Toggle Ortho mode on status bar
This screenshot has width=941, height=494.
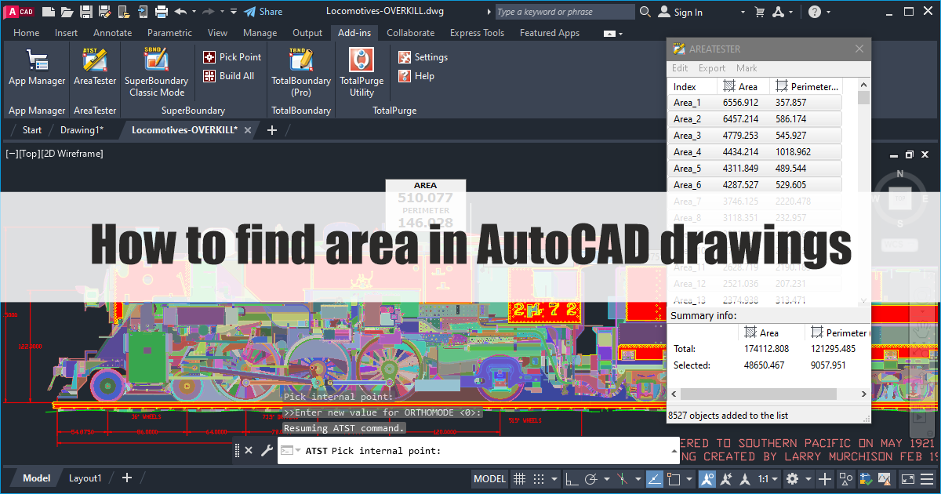(x=572, y=478)
